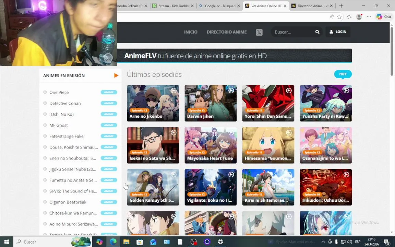Image resolution: width=395 pixels, height=247 pixels.
Task: Open Jigoku Sensei Nube from airing list
Action: pyautogui.click(x=73, y=169)
